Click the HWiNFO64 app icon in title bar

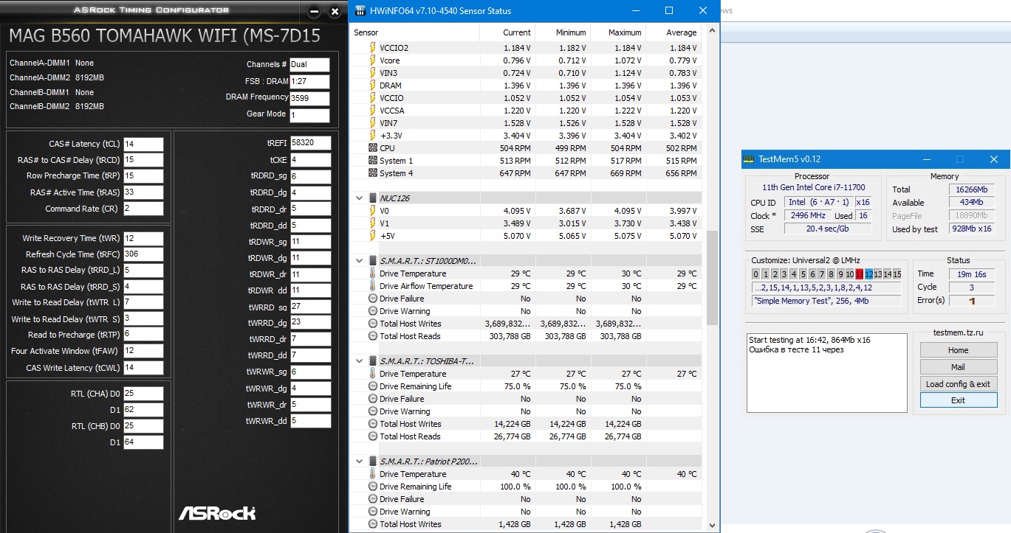pyautogui.click(x=360, y=11)
